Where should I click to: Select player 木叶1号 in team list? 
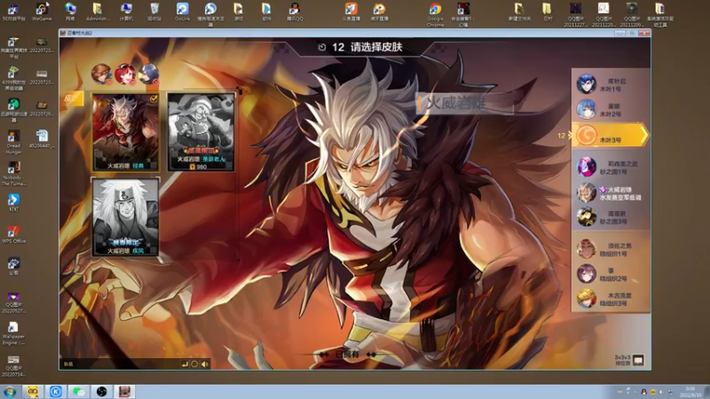click(x=611, y=84)
